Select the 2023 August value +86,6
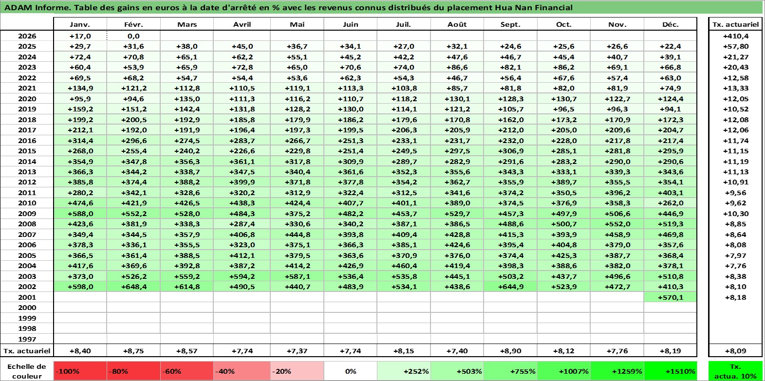This screenshot has height=381, width=765. point(457,67)
